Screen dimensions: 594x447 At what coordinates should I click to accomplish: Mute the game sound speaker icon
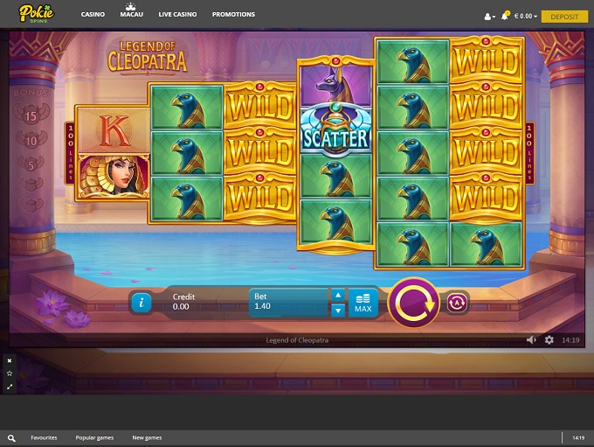pos(532,339)
